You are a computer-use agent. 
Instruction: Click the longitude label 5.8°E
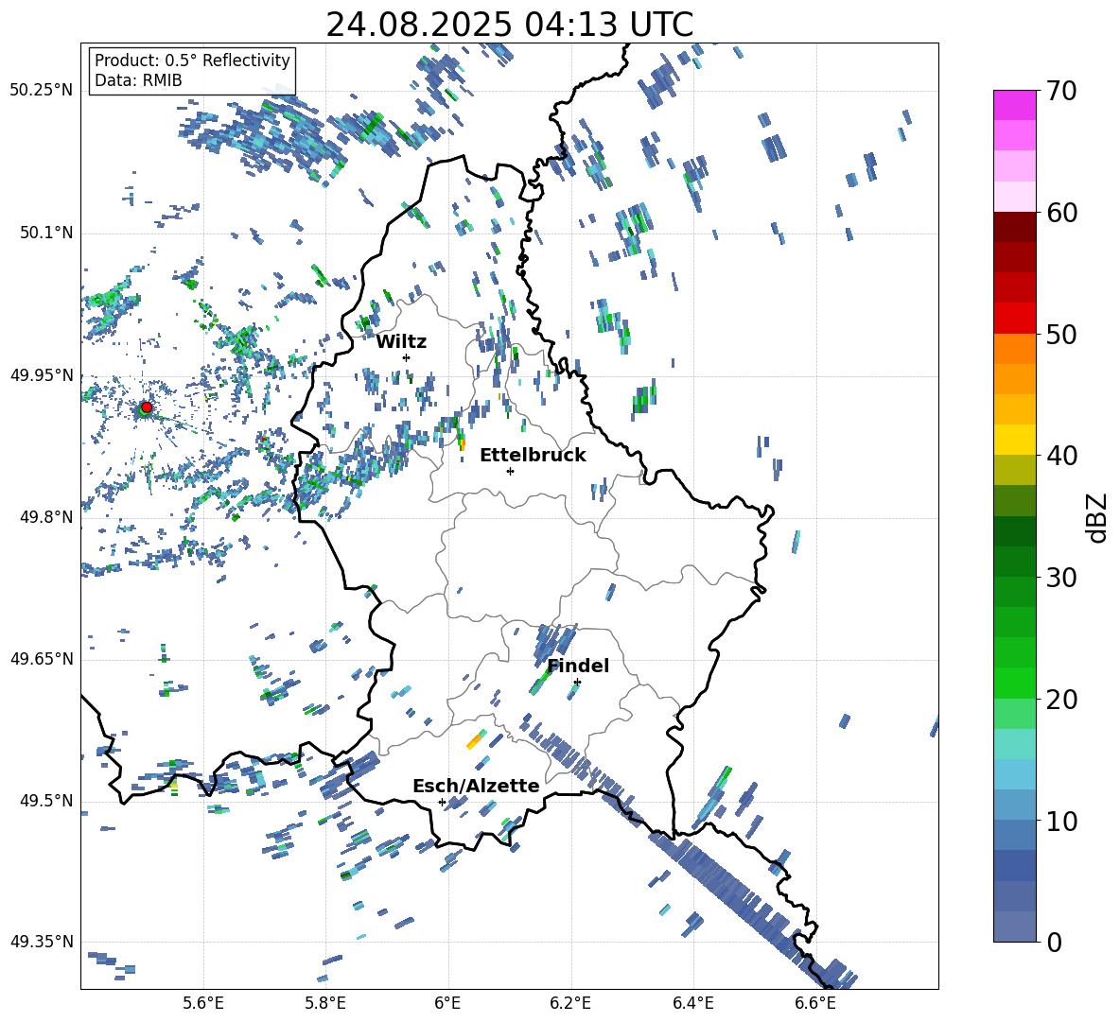325,1003
